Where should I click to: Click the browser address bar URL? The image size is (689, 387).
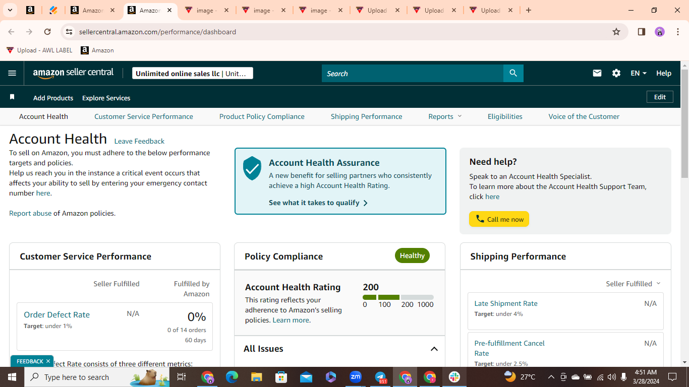pos(157,32)
